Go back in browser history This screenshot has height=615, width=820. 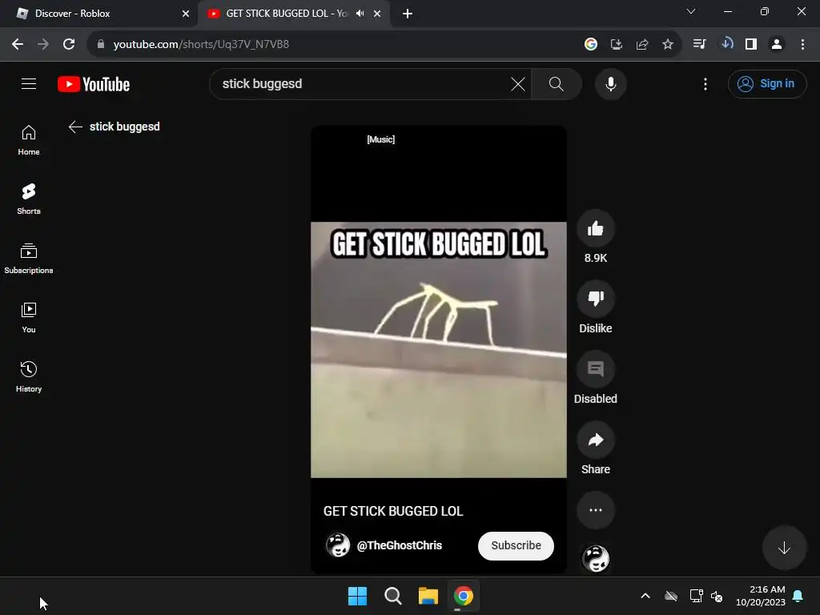18,45
